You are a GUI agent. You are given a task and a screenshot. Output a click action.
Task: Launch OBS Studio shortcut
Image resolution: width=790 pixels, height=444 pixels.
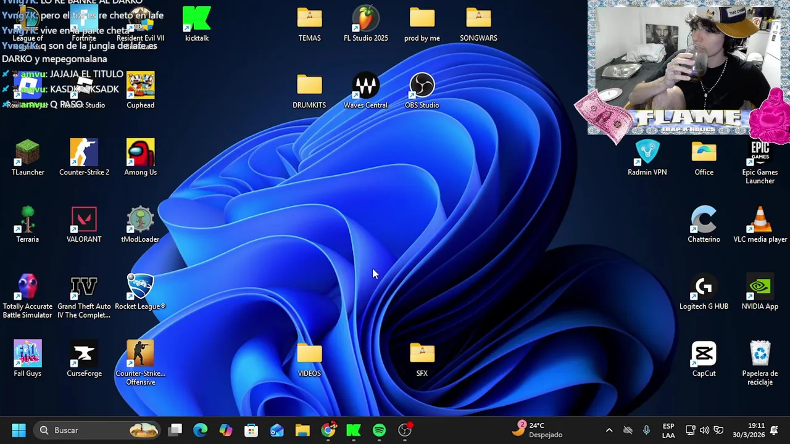click(422, 91)
